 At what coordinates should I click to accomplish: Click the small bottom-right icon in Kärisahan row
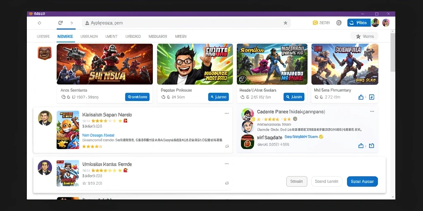[227, 146]
